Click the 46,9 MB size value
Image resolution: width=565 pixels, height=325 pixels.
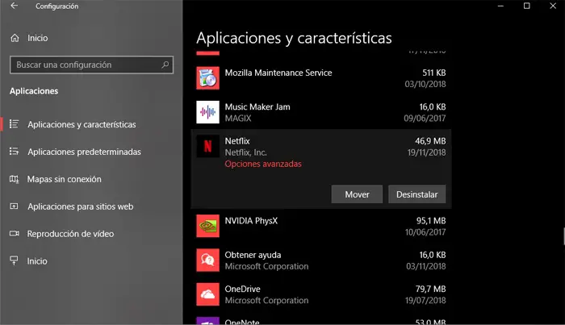pos(430,141)
